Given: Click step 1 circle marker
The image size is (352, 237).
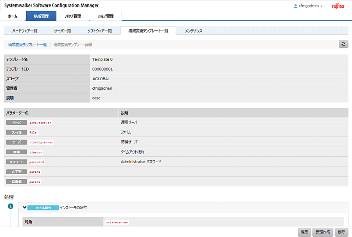Looking at the screenshot, I should [x=11, y=206].
